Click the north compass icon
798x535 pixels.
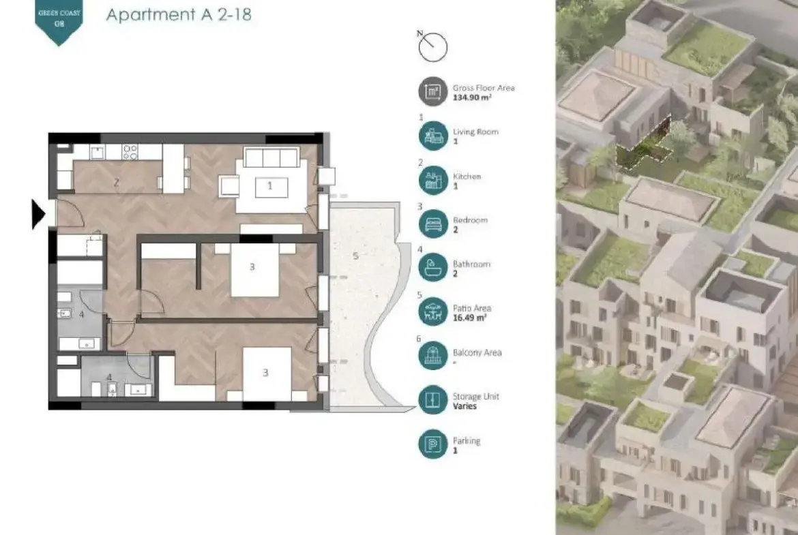pyautogui.click(x=432, y=47)
